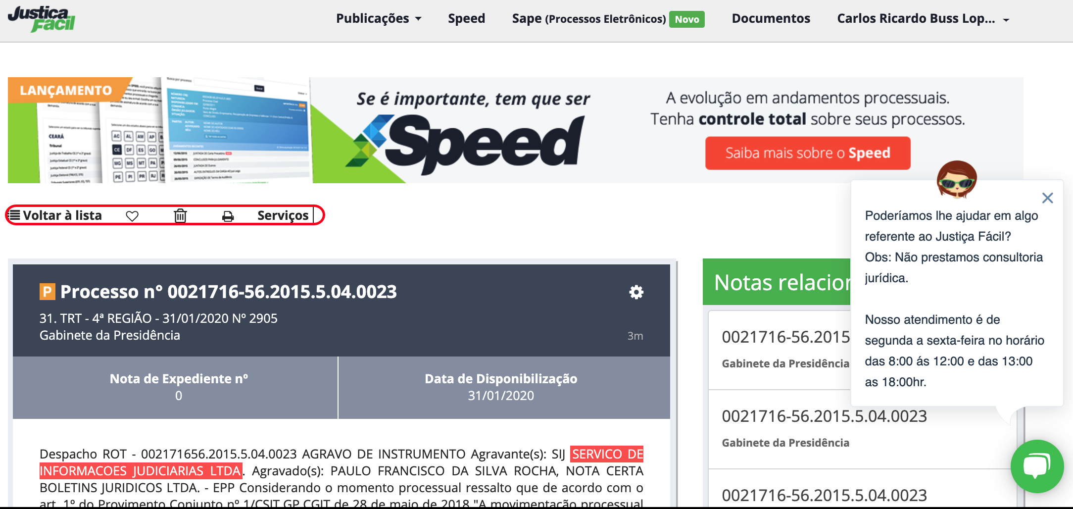
Task: Close the help chat popup
Action: tap(1047, 198)
